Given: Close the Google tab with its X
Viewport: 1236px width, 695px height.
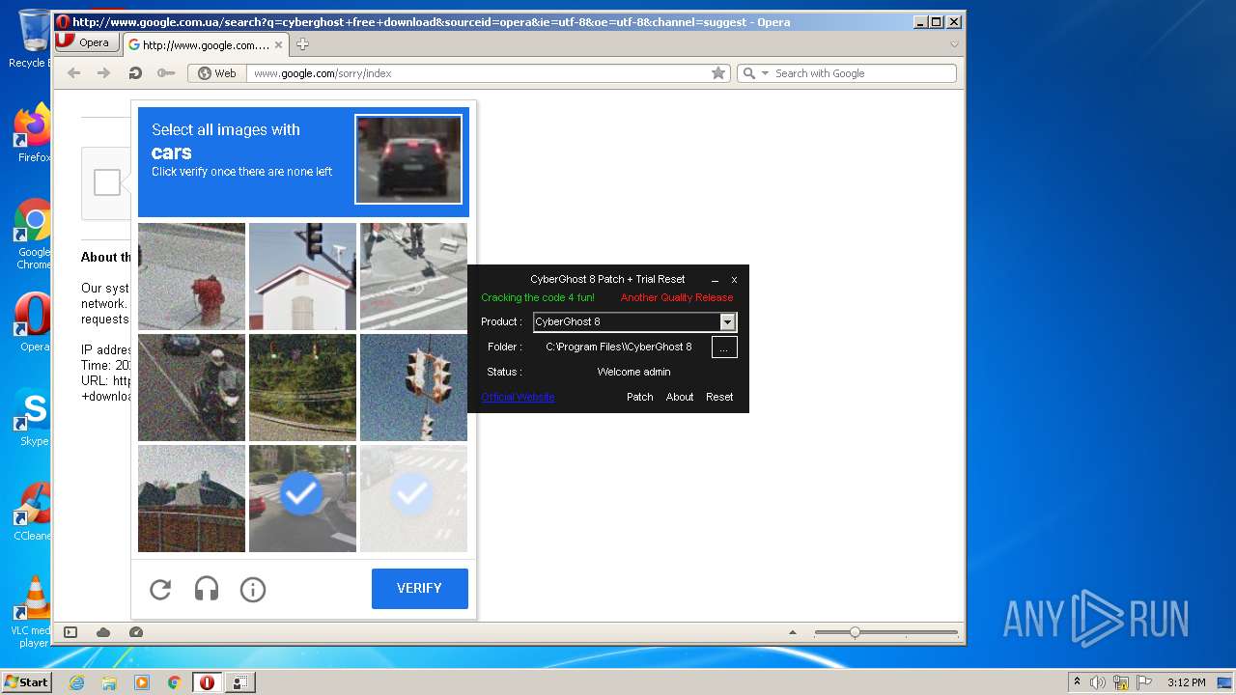Looking at the screenshot, I should pos(279,44).
